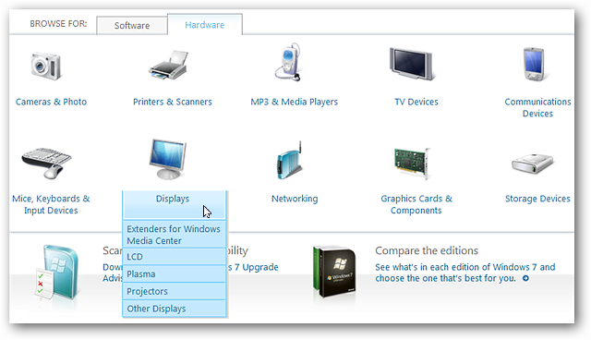Choose Other Displays from the menu
The width and height of the screenshot is (591, 340).
[x=174, y=309]
